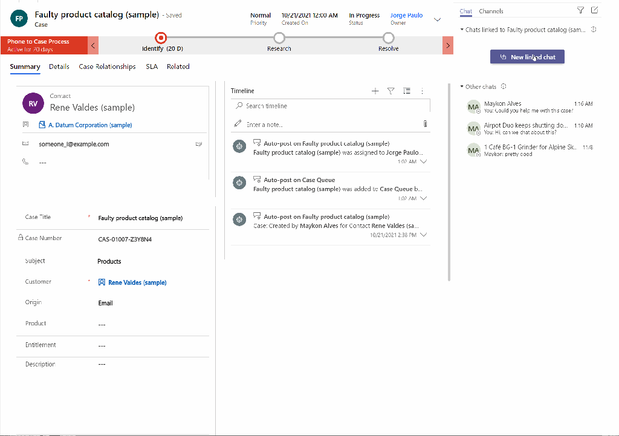Image resolution: width=619 pixels, height=436 pixels.
Task: Change timeline sort order with sort icon
Action: tap(406, 90)
